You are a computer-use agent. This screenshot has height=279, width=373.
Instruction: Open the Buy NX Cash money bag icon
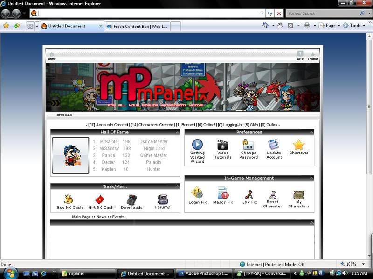69,199
